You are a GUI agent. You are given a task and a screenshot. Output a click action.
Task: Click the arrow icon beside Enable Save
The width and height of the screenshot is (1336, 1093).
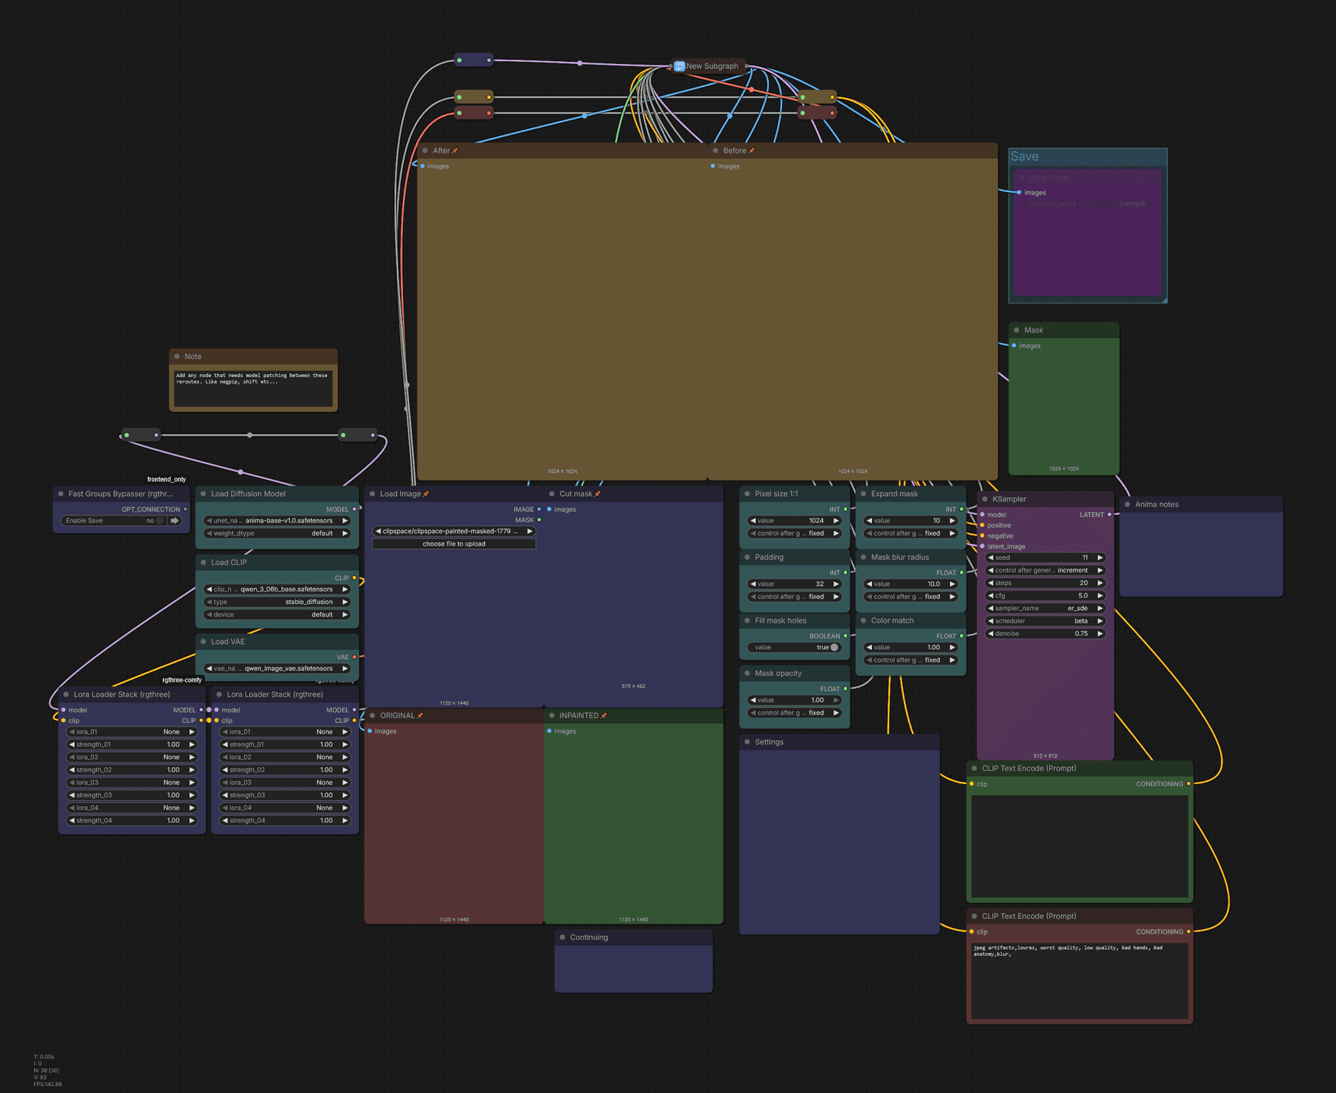(175, 520)
